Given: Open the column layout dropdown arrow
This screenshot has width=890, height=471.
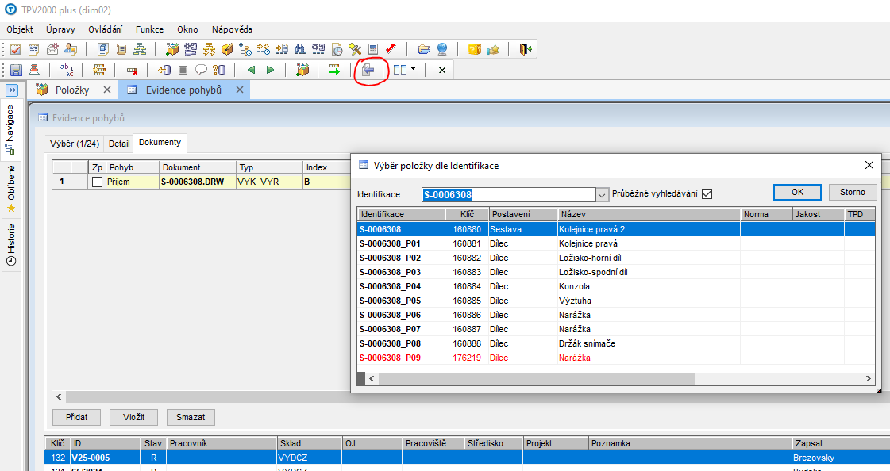Looking at the screenshot, I should point(413,69).
